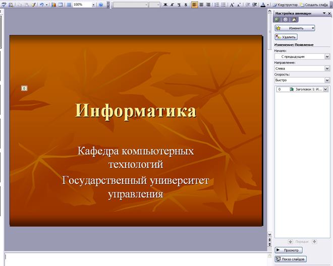Screen dimensions: 333x266
Task: Move effect down with reorder arrow
Action: coord(314,242)
